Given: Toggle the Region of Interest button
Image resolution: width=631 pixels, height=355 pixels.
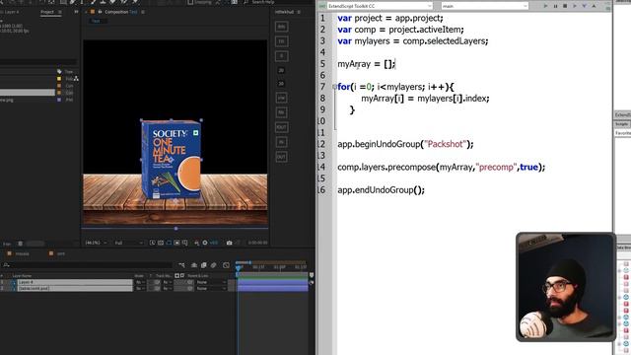Looking at the screenshot, I should click(176, 243).
